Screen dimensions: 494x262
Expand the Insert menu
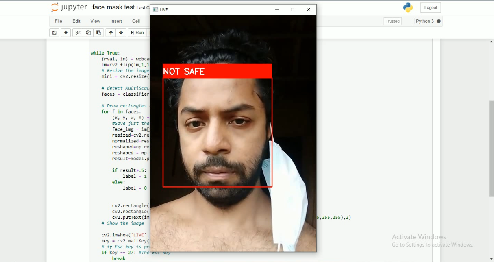[116, 21]
